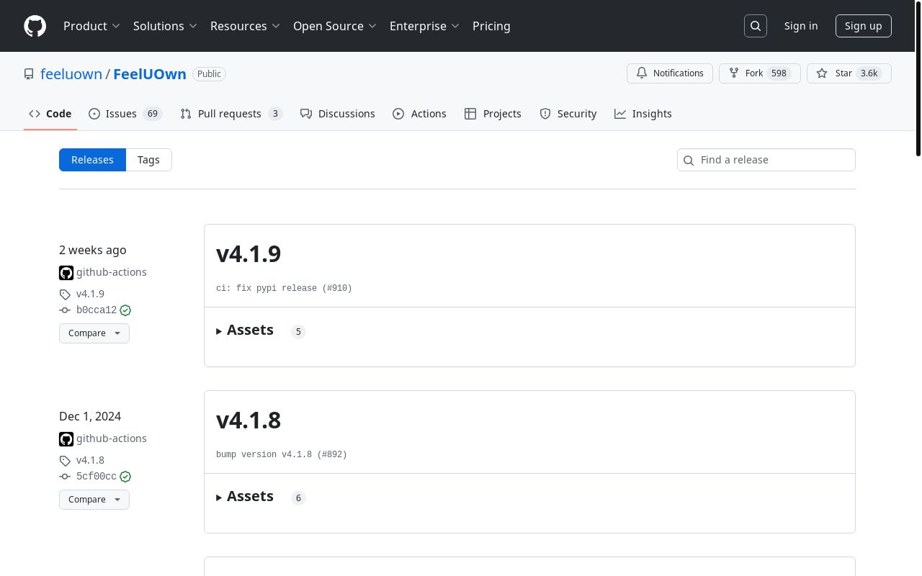Open the Pull requests tab
The width and height of the screenshot is (922, 576).
pyautogui.click(x=230, y=114)
